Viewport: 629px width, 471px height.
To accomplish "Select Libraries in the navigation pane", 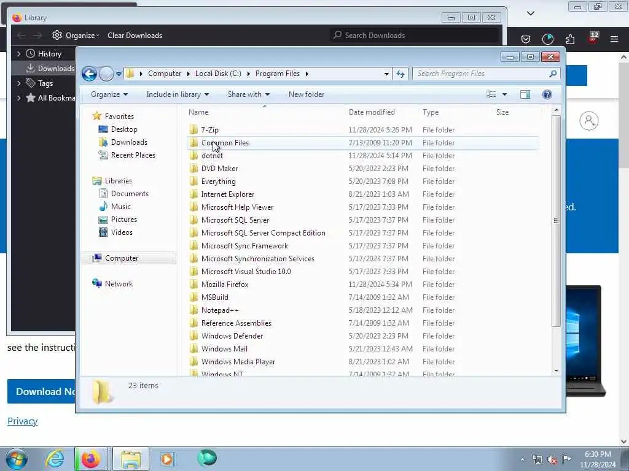I will click(119, 181).
